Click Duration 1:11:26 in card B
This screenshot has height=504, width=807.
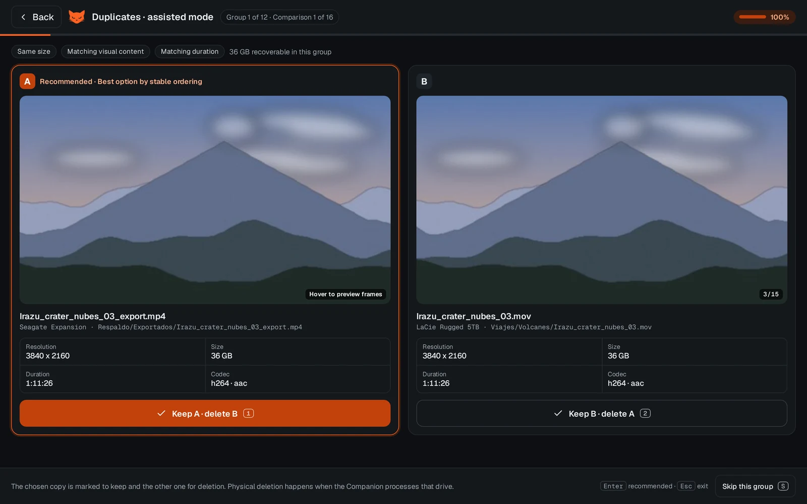coord(509,379)
